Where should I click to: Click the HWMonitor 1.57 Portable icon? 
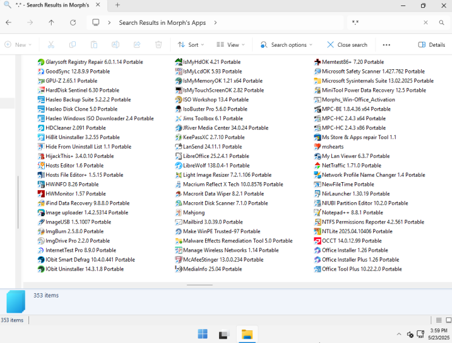point(41,194)
